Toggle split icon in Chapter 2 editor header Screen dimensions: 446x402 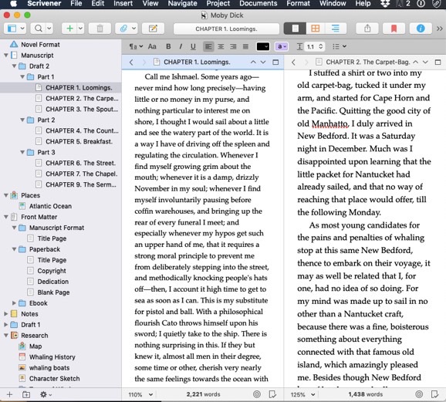pos(438,62)
